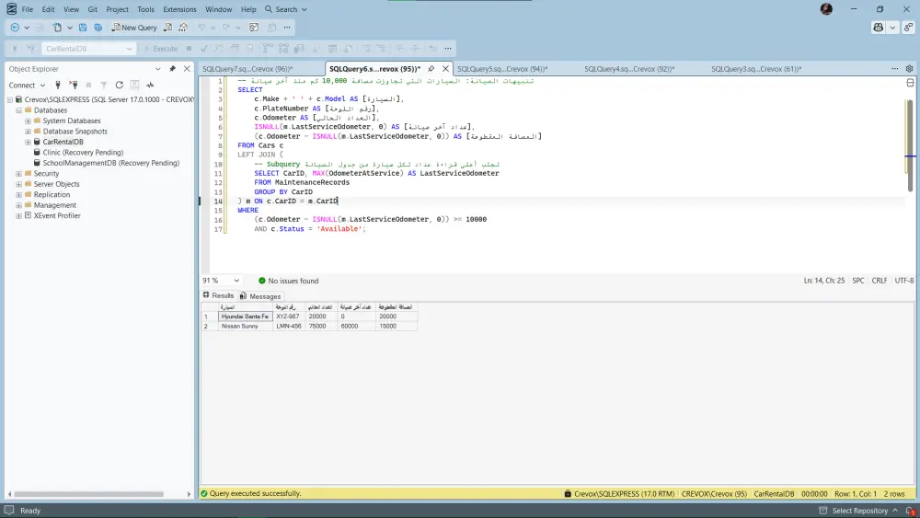Image resolution: width=920 pixels, height=518 pixels.
Task: Click the Connect Object Explorer plug icon
Action: coord(57,85)
